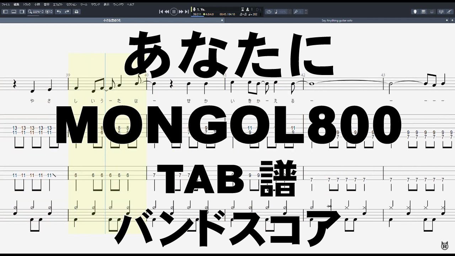
Task: Open the 表示 menu
Action: tap(107, 4)
